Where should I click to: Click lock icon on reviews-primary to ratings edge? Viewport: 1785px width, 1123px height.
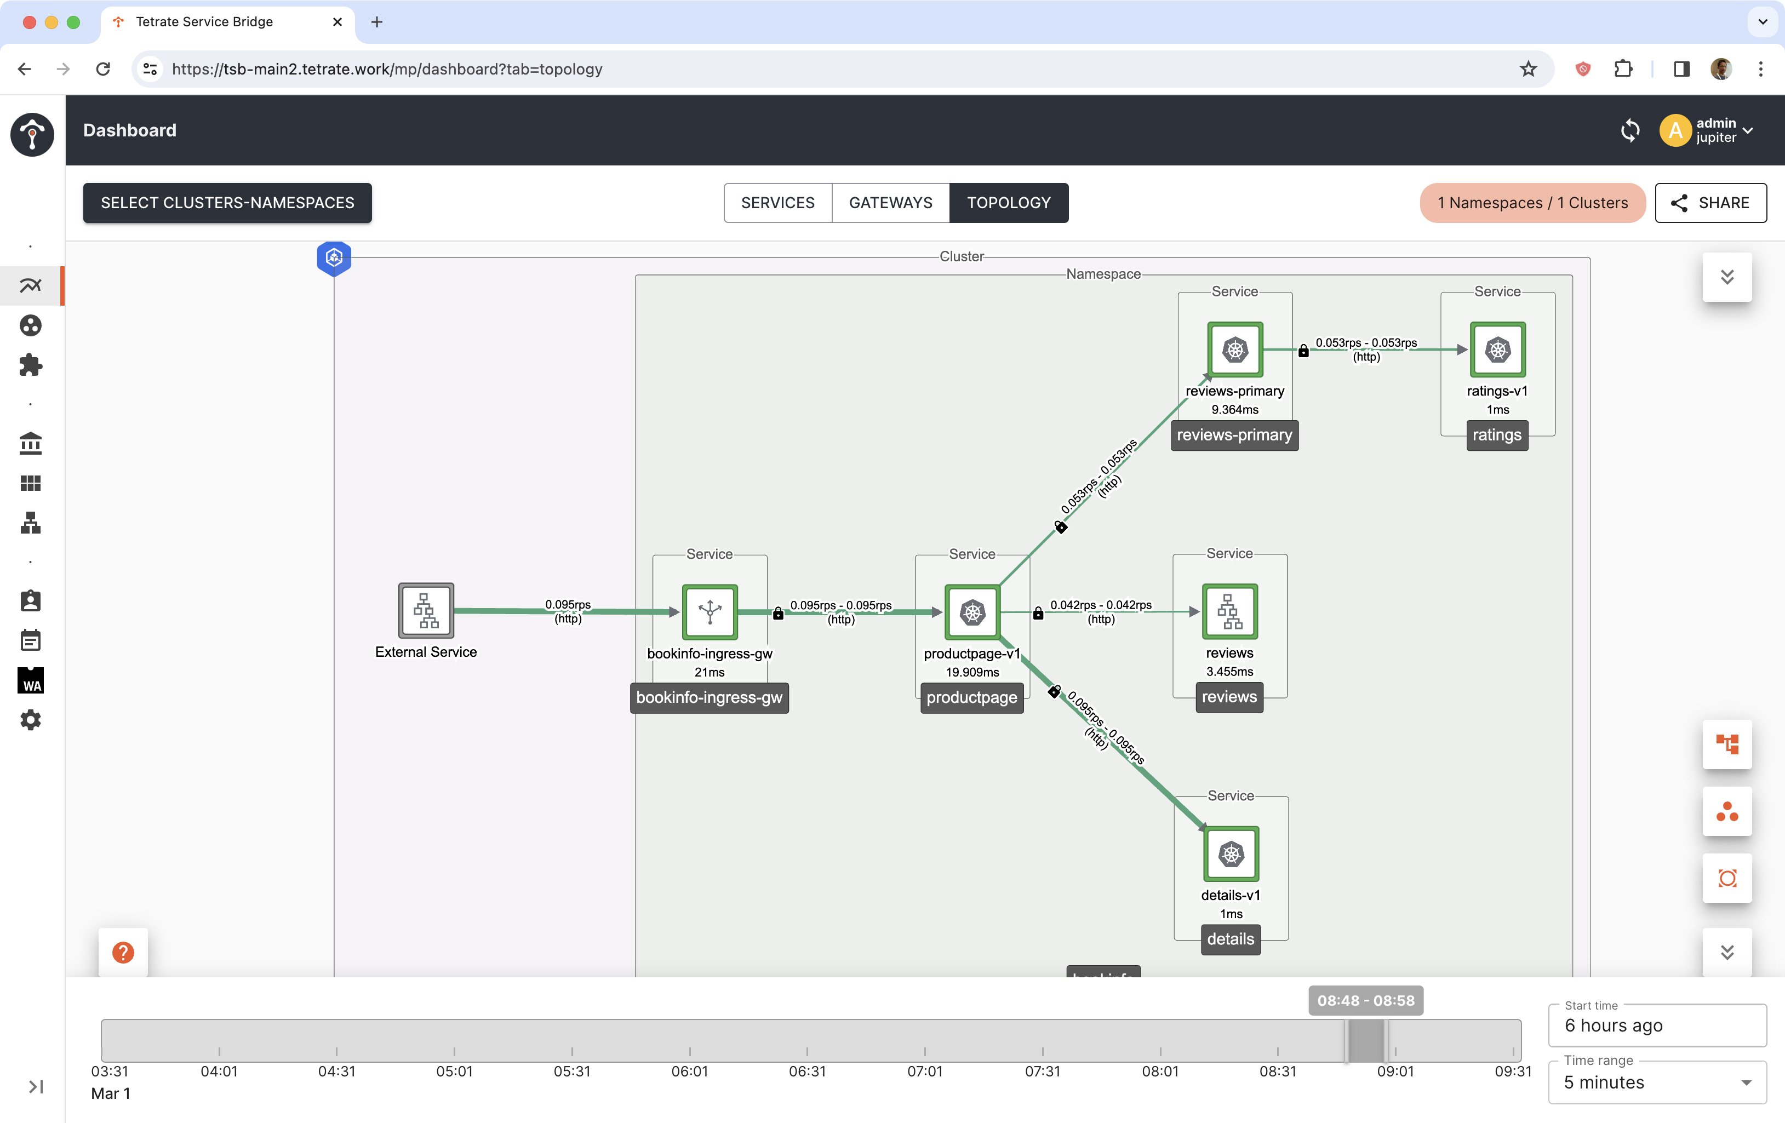coord(1303,351)
